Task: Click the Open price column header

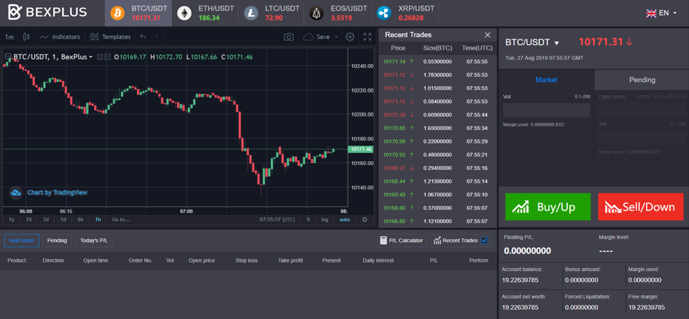Action: [x=202, y=260]
